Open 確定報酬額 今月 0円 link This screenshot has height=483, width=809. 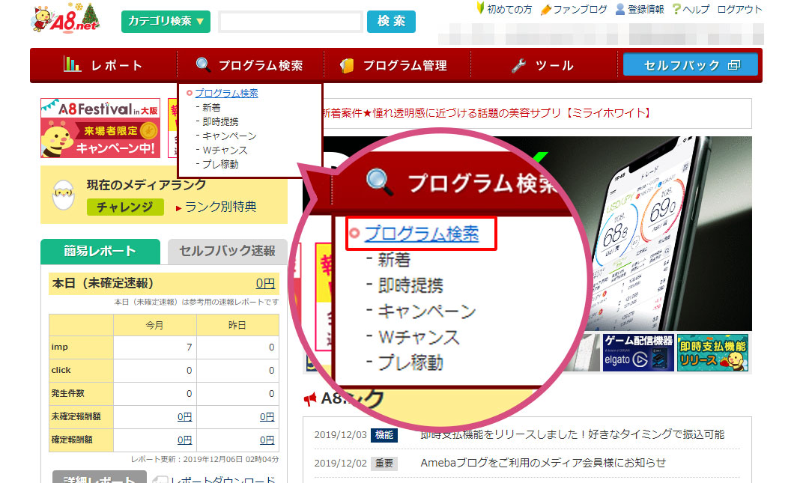(184, 440)
